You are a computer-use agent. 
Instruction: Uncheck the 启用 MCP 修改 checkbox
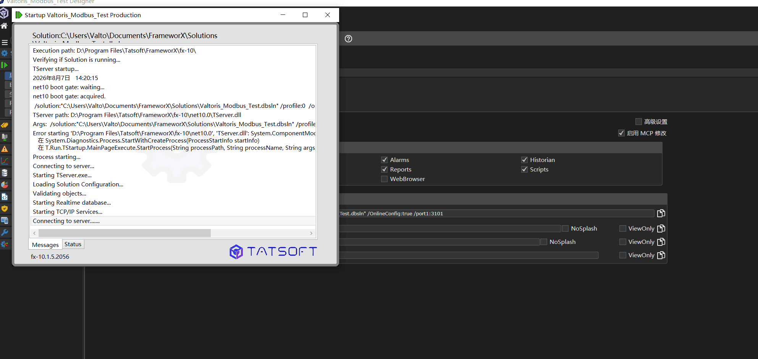(x=621, y=133)
